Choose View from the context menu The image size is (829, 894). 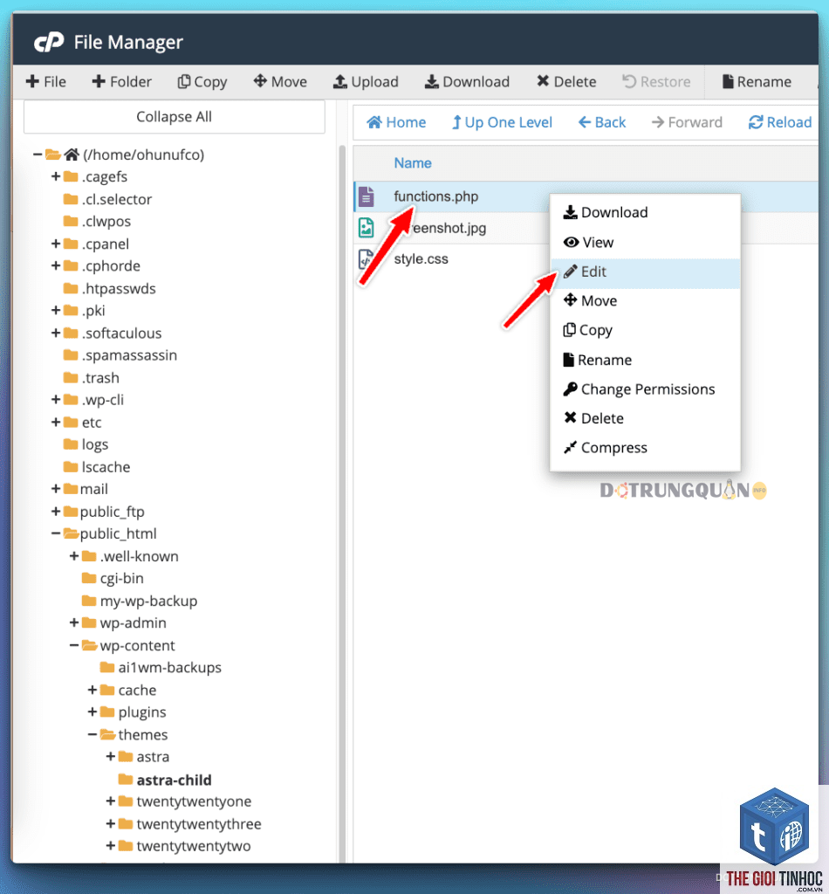645,243
